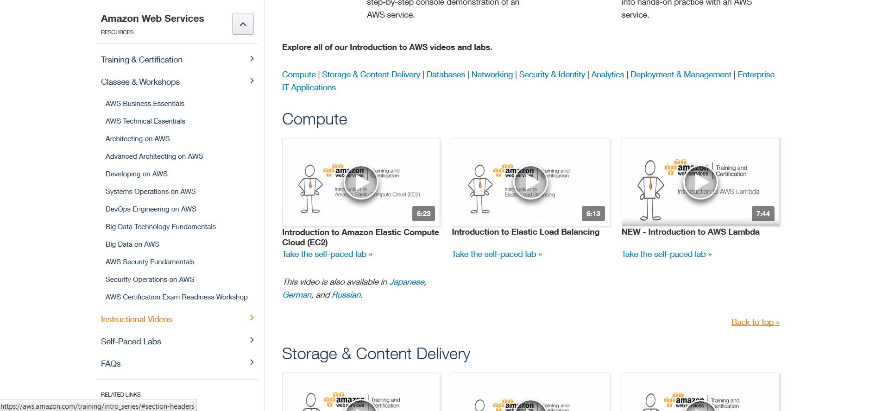Select Instructional Videos in sidebar

click(137, 319)
